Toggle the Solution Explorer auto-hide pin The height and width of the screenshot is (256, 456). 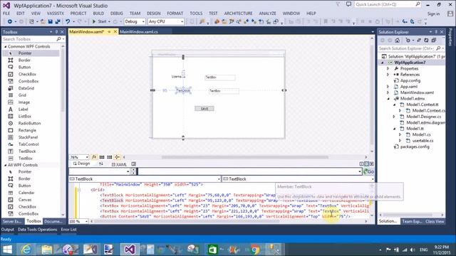click(x=436, y=32)
